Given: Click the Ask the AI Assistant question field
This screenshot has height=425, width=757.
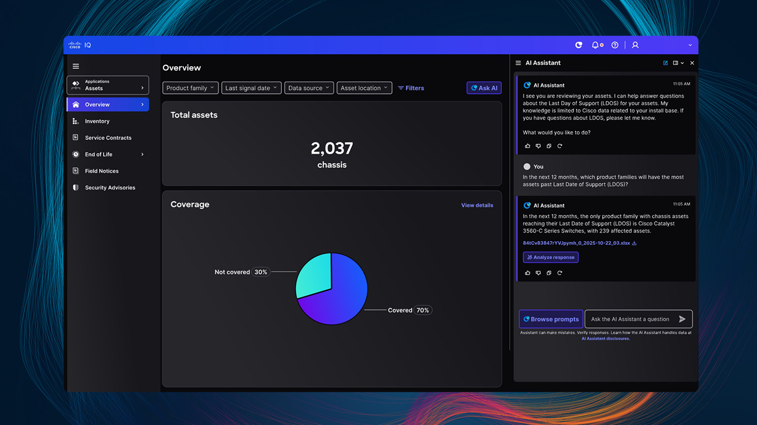Looking at the screenshot, I should [x=634, y=319].
